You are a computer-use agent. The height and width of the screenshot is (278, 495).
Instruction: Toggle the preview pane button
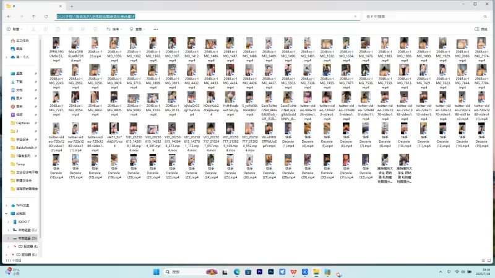point(481,29)
